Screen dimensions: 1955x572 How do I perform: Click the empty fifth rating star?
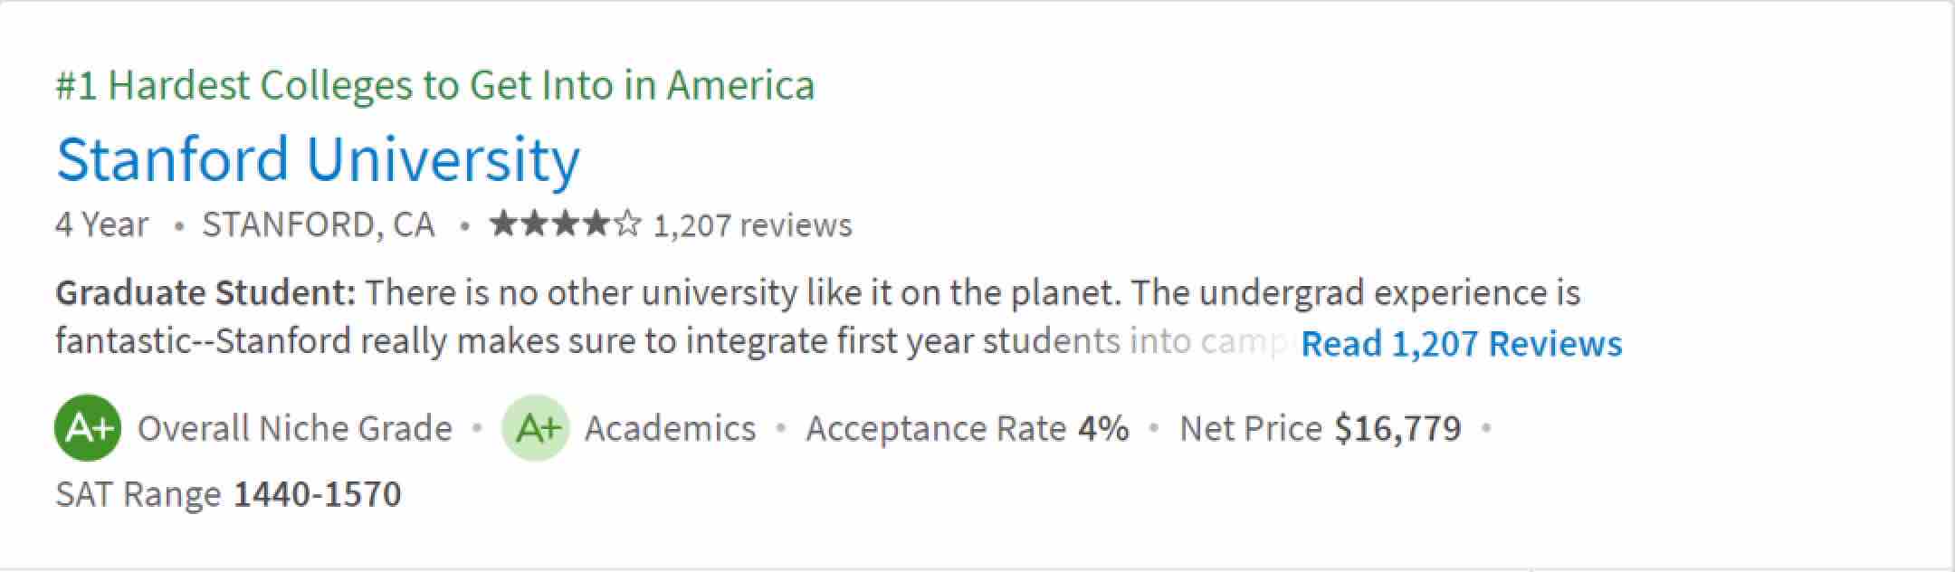coord(627,224)
